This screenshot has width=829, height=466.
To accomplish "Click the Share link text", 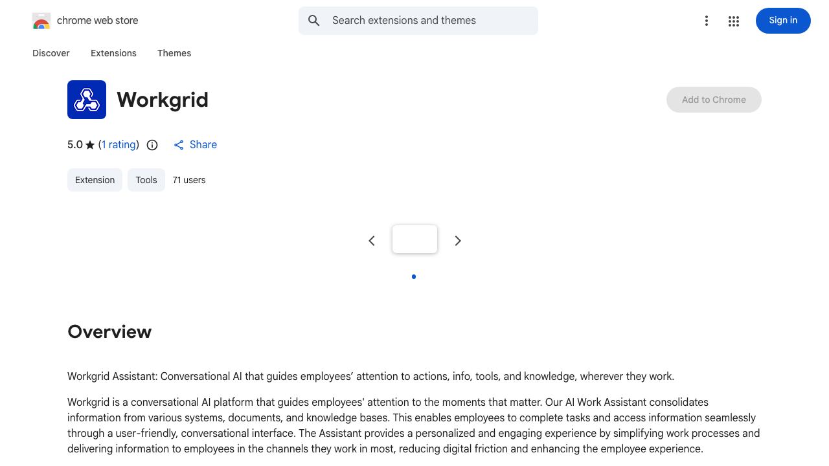I will [203, 145].
